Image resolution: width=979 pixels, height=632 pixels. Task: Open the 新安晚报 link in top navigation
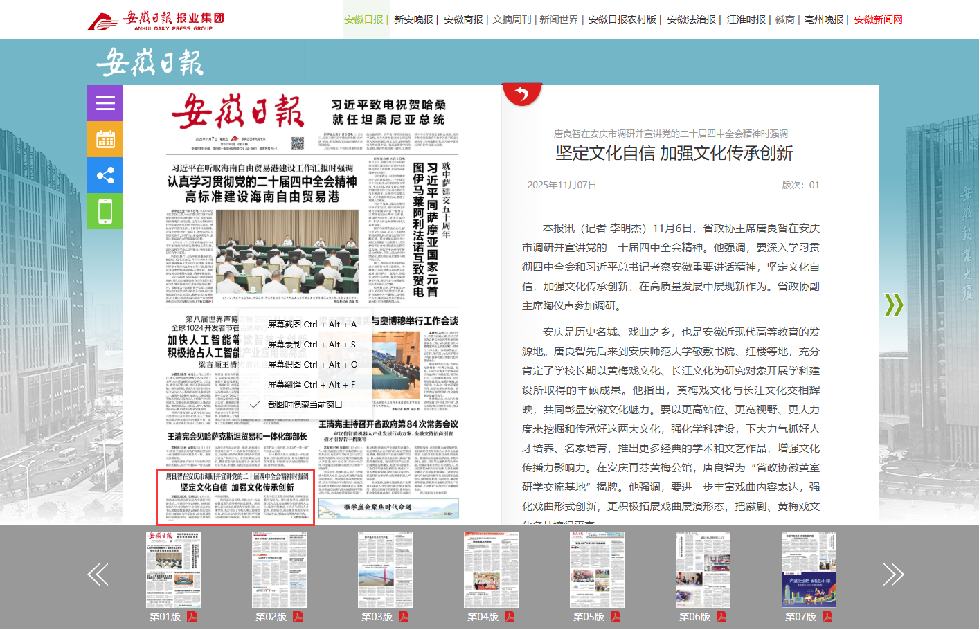point(413,19)
